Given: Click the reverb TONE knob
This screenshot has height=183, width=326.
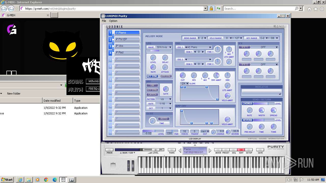Looking at the screenshot, I should click(274, 127).
